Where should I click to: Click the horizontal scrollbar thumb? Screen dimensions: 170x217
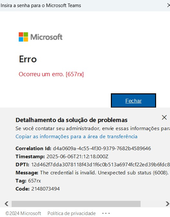click(76, 204)
